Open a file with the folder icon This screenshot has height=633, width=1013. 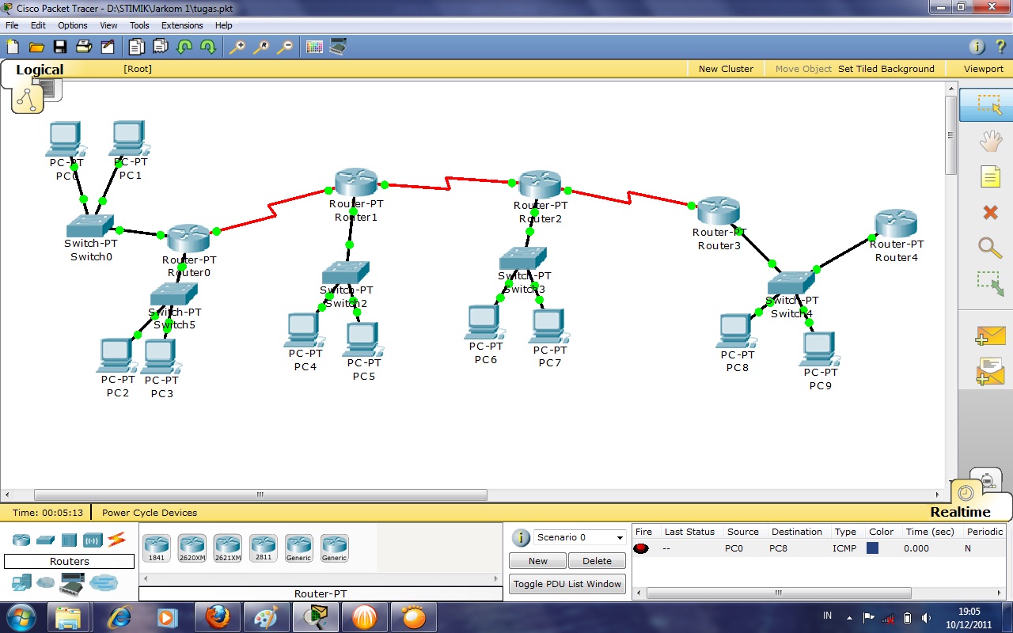pos(36,47)
